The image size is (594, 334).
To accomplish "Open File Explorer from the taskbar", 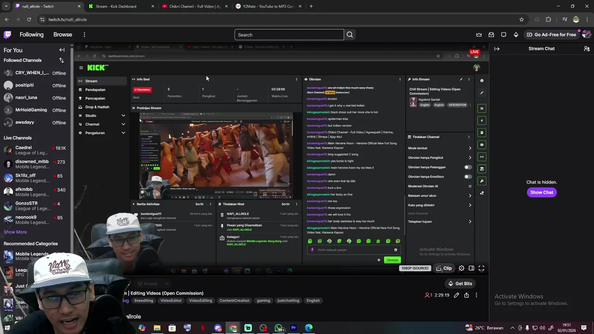I will coord(157,328).
